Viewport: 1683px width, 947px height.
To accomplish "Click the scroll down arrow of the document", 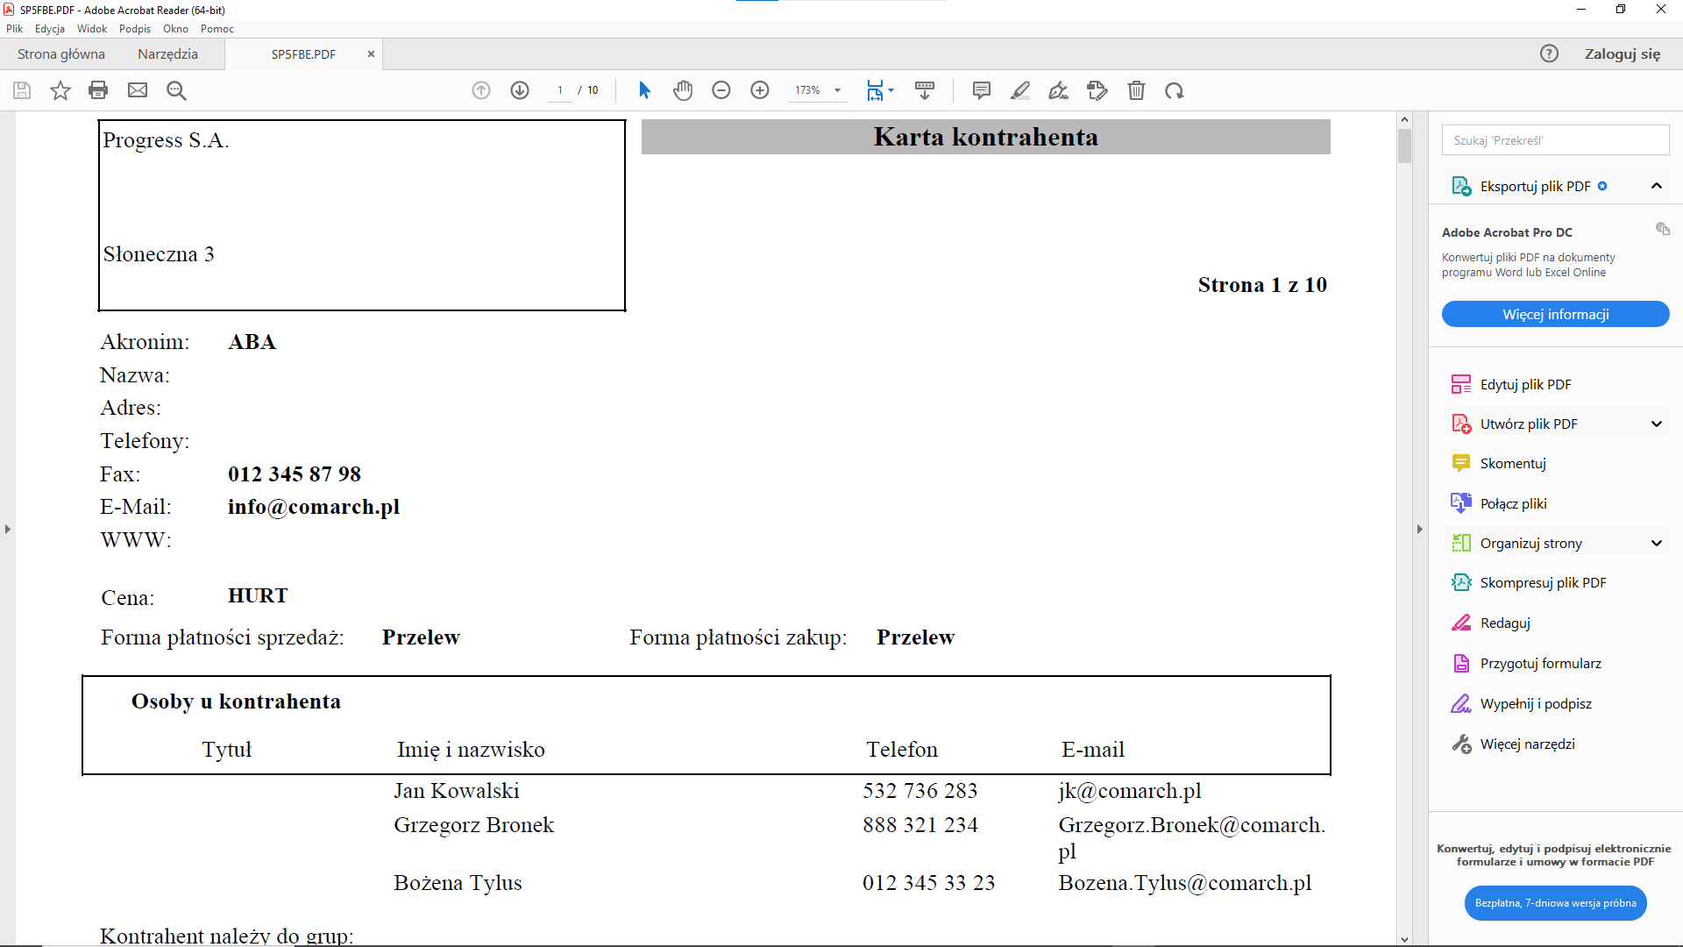I will pos(1404,939).
